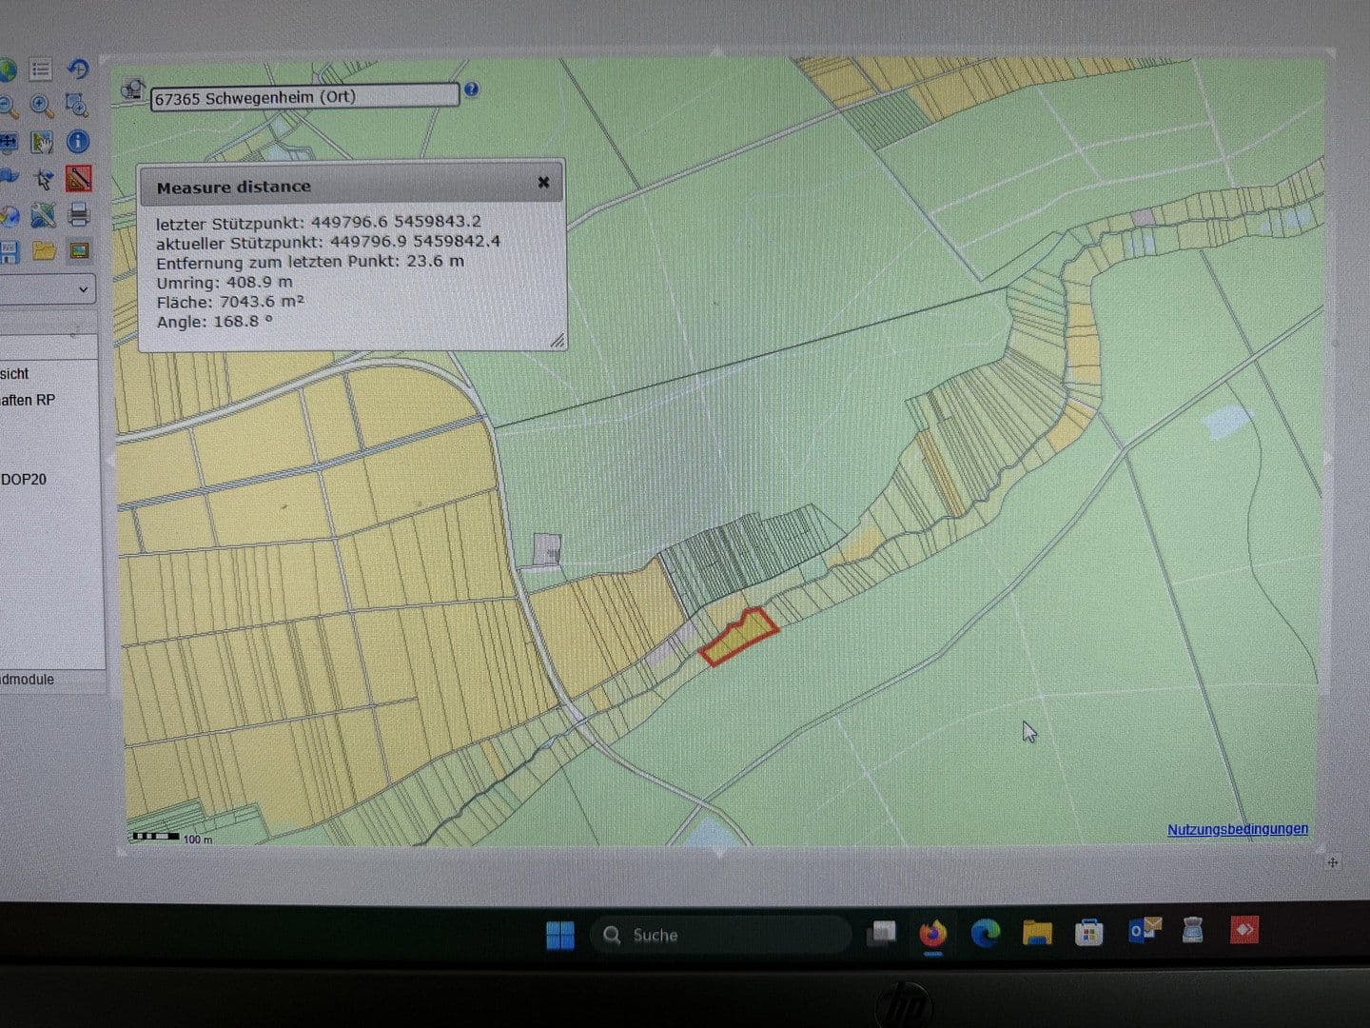Open the Nutzungsbedingungen link
This screenshot has height=1028, width=1370.
pyautogui.click(x=1238, y=829)
